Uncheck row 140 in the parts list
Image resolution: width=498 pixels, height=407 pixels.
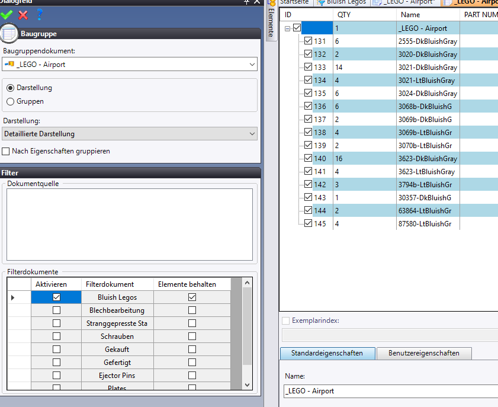click(x=308, y=158)
